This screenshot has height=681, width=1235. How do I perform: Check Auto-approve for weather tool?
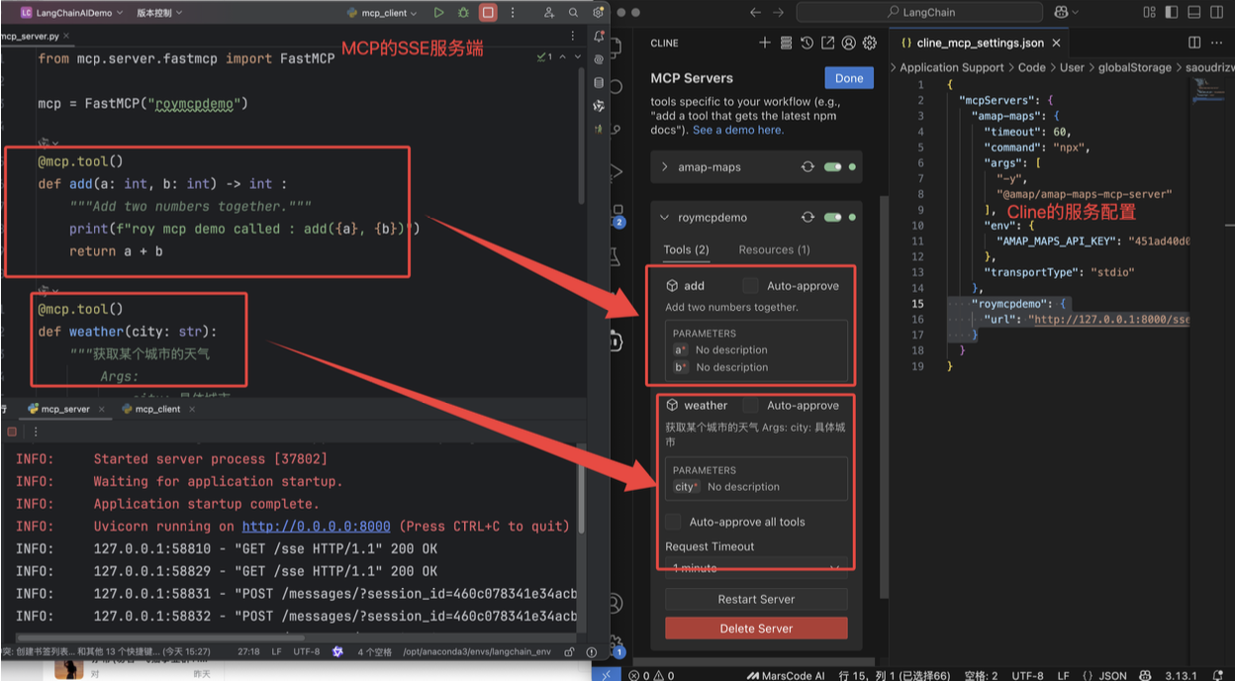tap(750, 405)
